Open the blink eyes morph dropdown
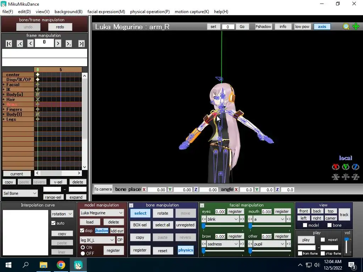Screen dimensions: 363x272 click(223, 219)
